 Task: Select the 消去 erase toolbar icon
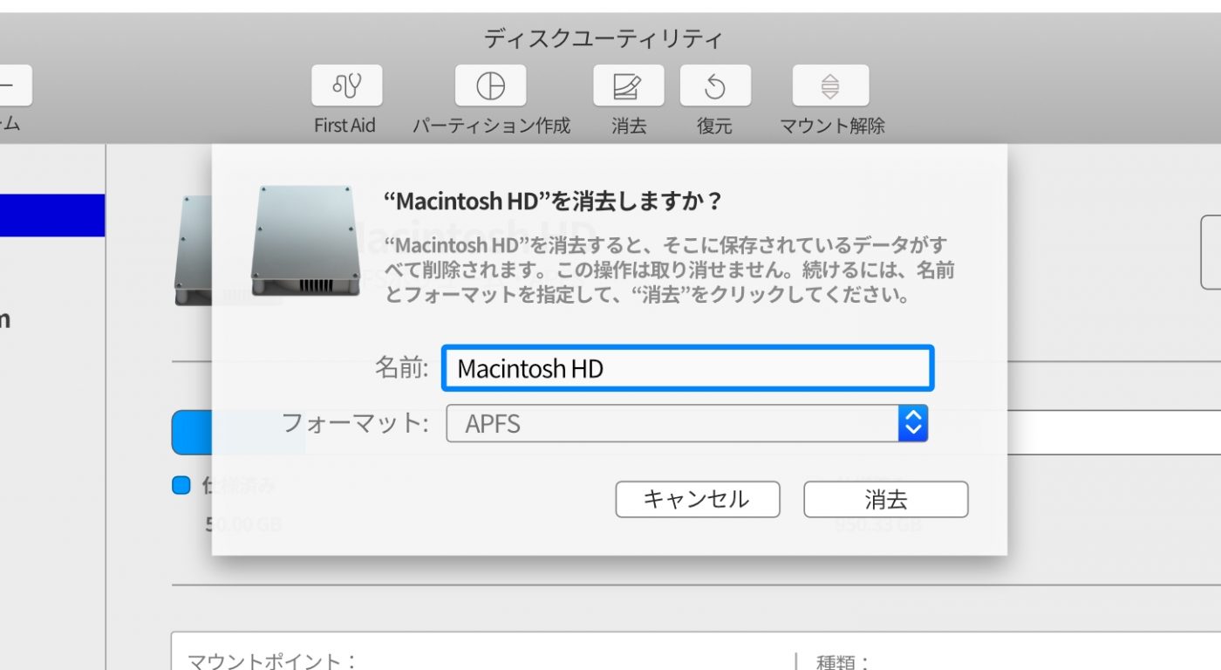point(628,85)
